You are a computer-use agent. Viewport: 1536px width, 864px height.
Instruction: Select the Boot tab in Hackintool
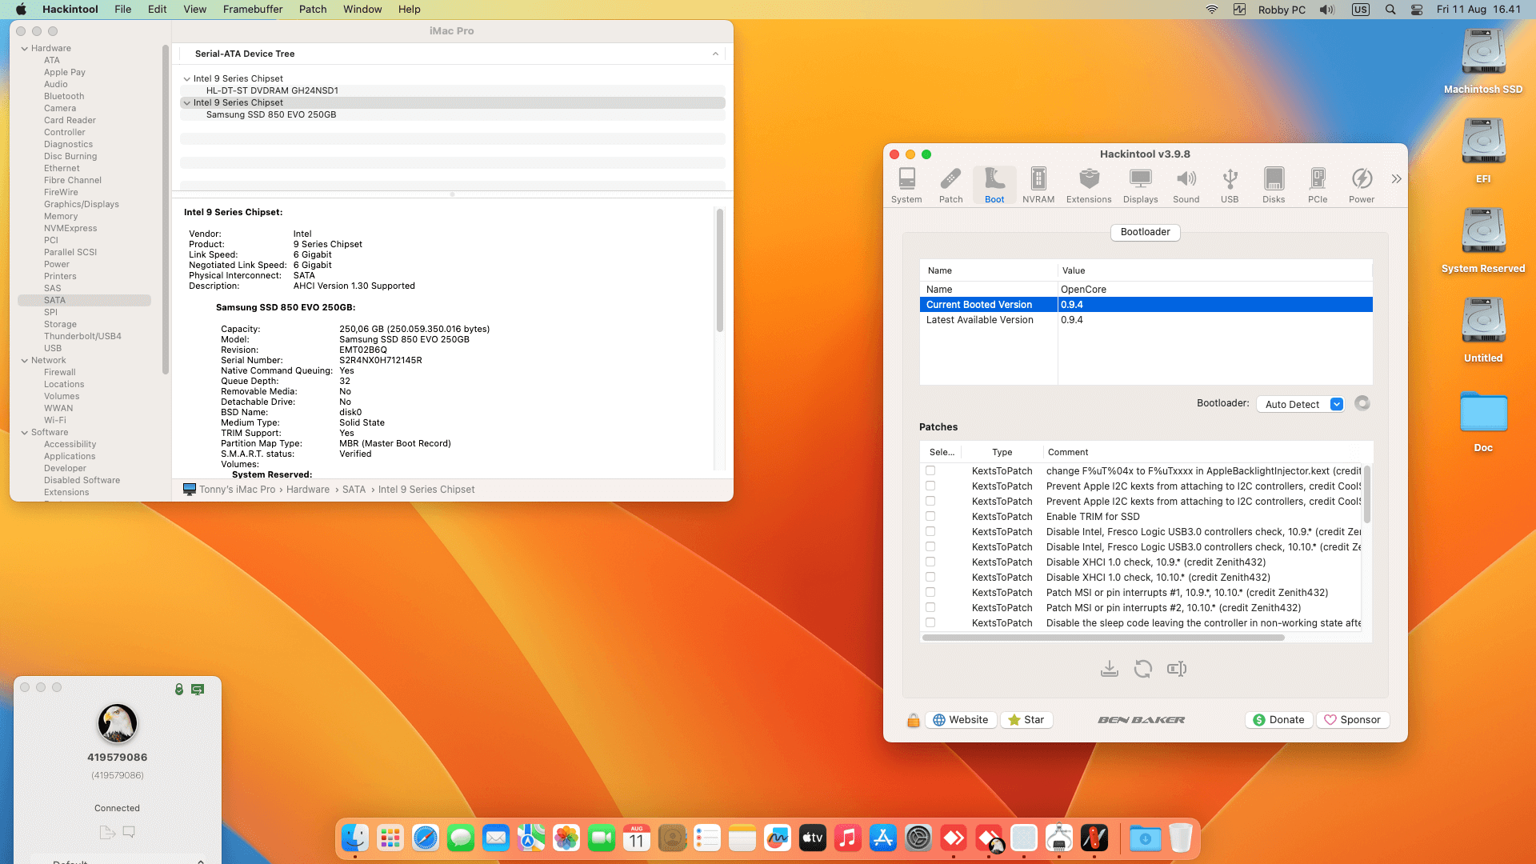(994, 185)
